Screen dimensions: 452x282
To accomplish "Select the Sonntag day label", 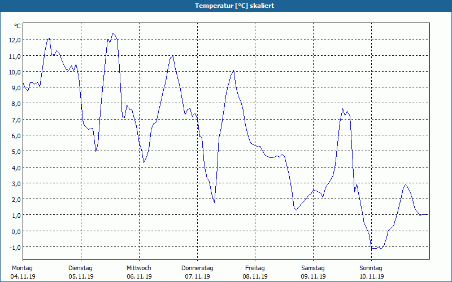I will pyautogui.click(x=371, y=268).
